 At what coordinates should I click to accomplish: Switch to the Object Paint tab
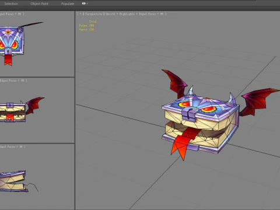coord(40,3)
